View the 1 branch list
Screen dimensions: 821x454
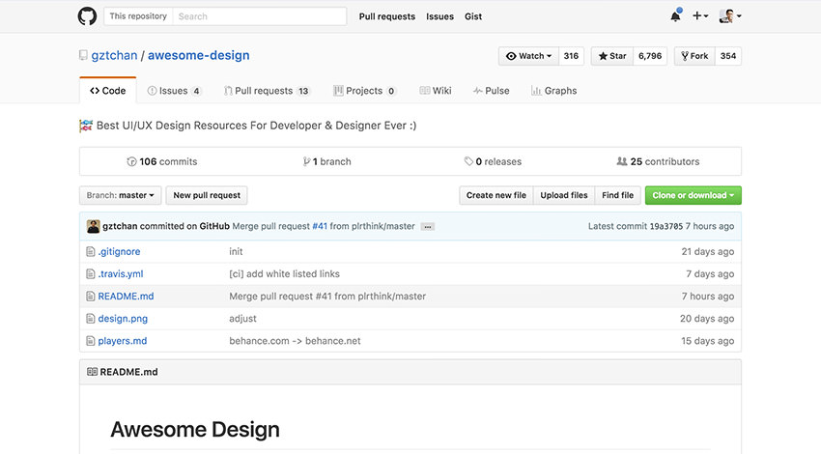[326, 162]
